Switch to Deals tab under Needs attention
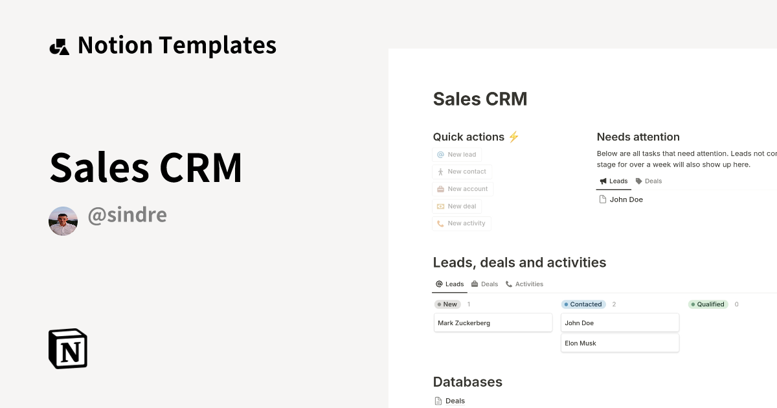This screenshot has height=408, width=777. [x=649, y=181]
